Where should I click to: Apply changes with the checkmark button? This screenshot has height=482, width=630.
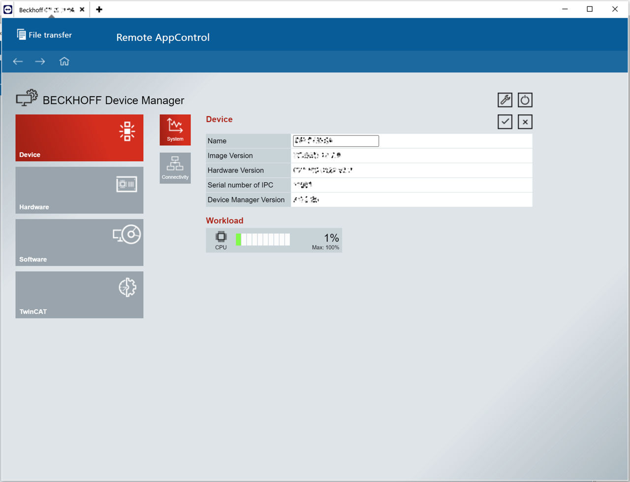click(505, 122)
